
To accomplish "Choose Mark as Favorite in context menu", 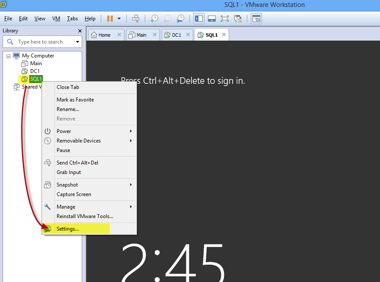I will (89, 100).
